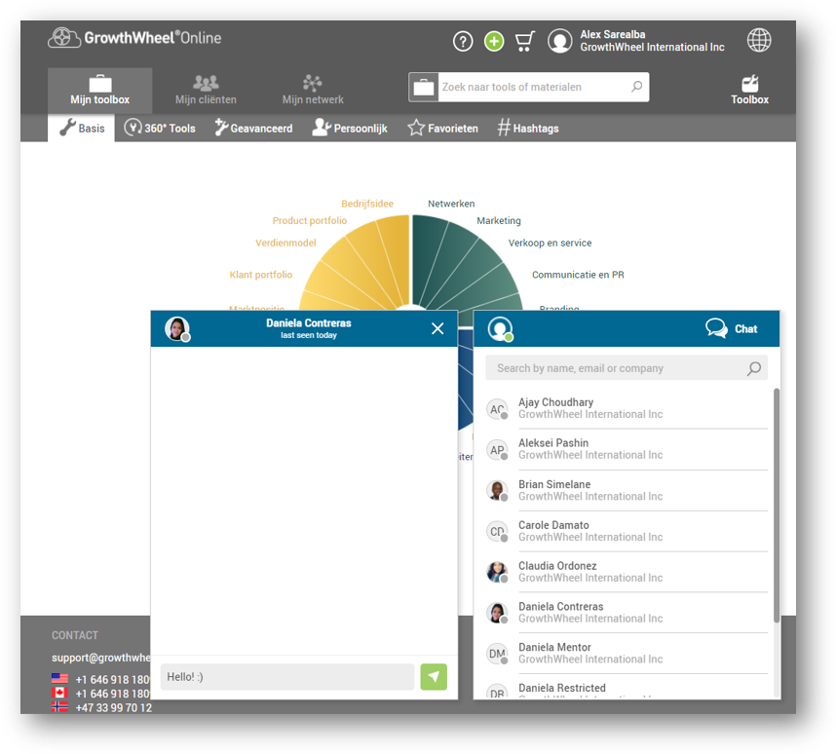Send the chat message with green arrow
The width and height of the screenshot is (836, 754).
click(x=434, y=677)
